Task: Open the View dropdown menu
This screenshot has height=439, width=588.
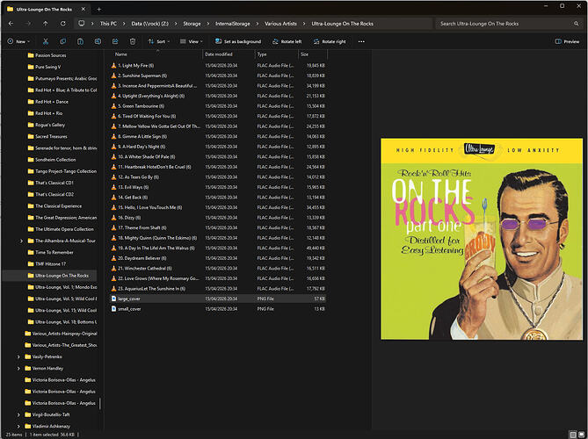Action: coord(191,41)
